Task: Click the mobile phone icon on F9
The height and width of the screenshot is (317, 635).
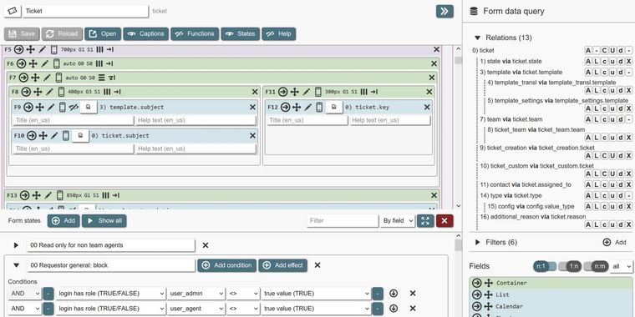Action: (x=63, y=107)
